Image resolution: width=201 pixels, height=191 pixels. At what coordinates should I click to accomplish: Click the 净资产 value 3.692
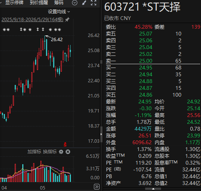(145, 183)
